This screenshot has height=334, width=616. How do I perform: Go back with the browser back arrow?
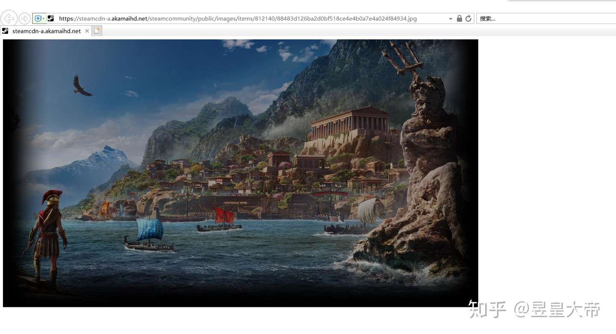[9, 18]
